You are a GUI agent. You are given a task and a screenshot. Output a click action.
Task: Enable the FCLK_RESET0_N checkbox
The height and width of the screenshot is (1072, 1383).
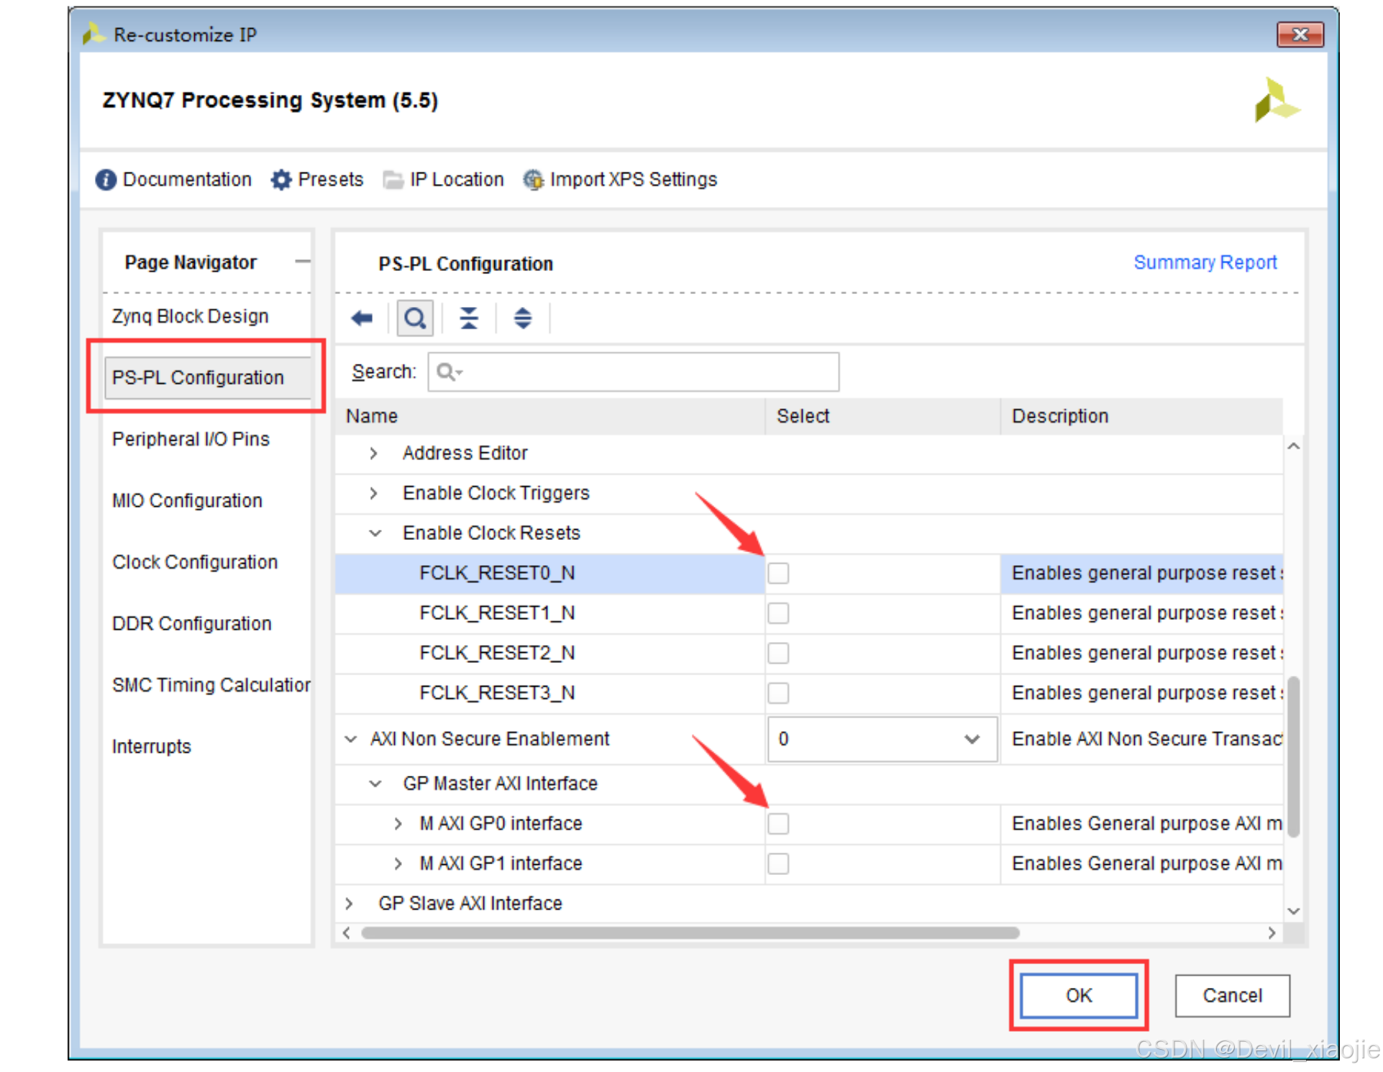(x=778, y=573)
